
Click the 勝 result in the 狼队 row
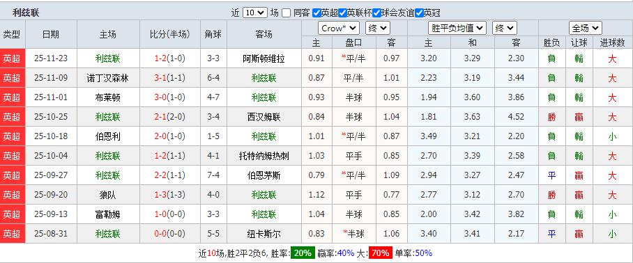pyautogui.click(x=551, y=195)
